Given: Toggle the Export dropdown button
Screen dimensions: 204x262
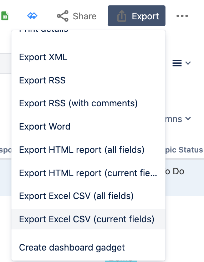Looking at the screenshot, I should pos(137,16).
